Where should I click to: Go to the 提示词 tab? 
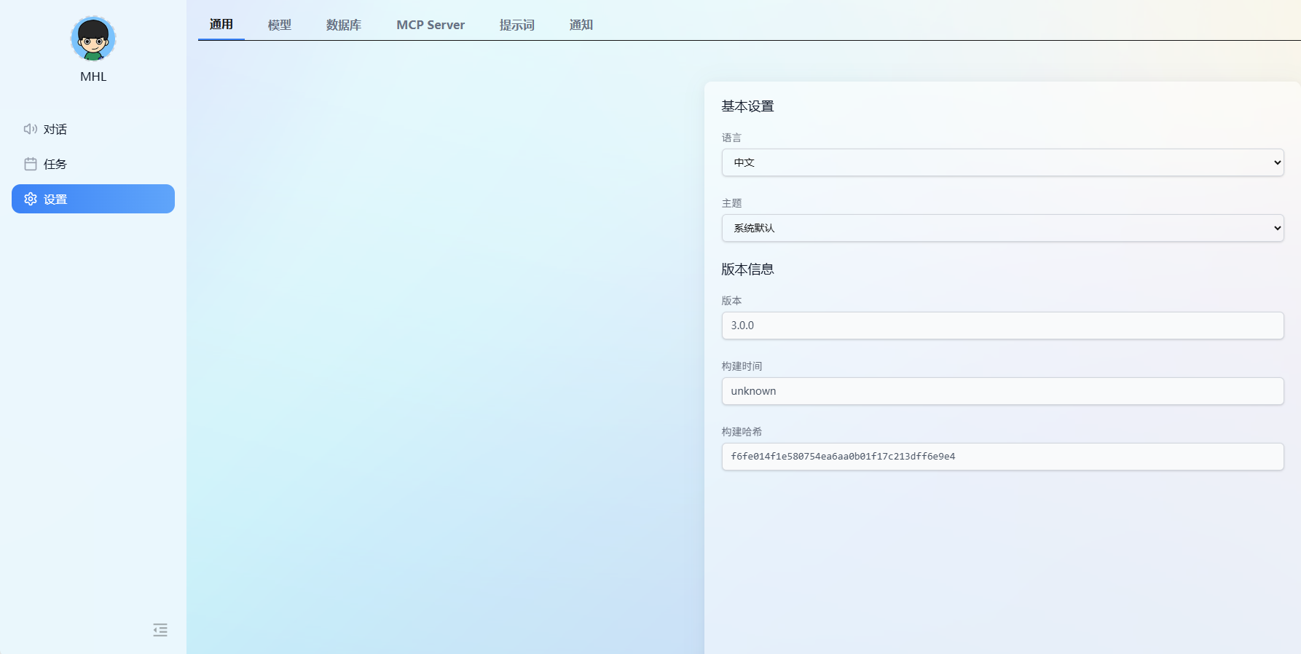517,25
